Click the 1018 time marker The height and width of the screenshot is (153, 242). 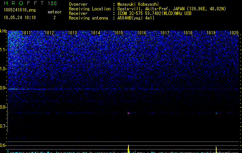(188, 33)
